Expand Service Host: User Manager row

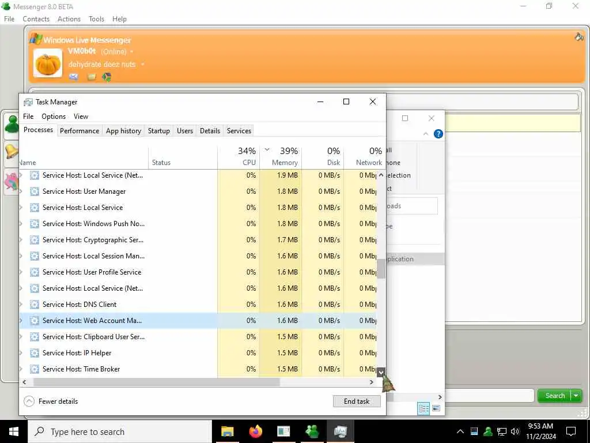coord(21,192)
